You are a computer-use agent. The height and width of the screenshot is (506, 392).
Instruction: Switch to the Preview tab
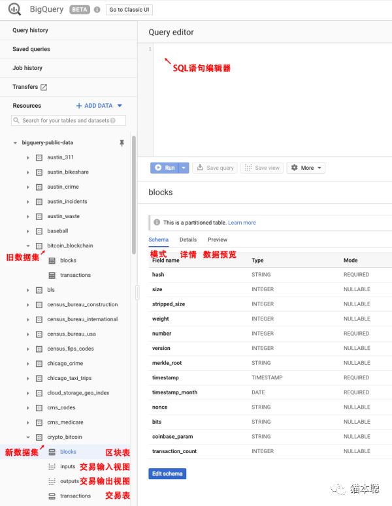point(218,240)
